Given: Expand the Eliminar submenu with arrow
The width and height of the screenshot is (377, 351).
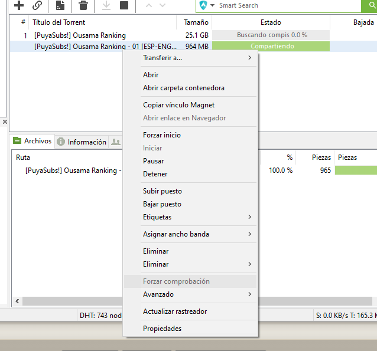Looking at the screenshot, I should (190, 264).
